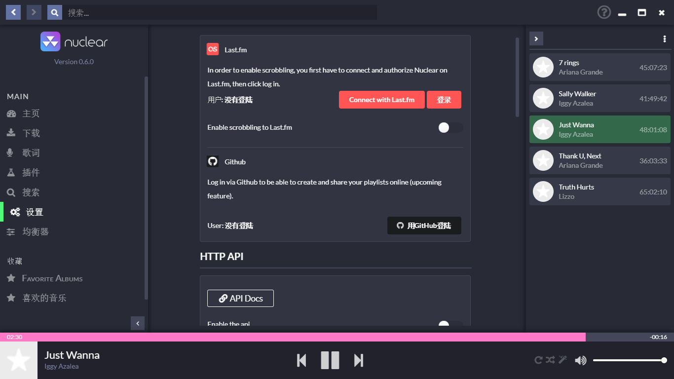Click the Thank U, Next track thumbnail

coord(543,160)
